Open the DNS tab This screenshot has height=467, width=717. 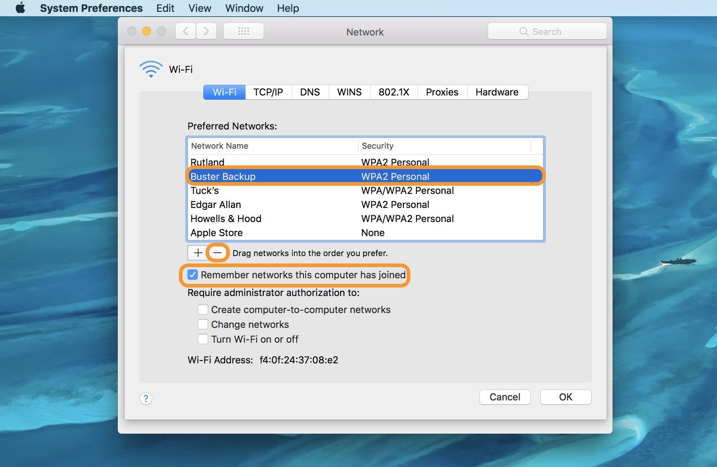click(x=310, y=92)
